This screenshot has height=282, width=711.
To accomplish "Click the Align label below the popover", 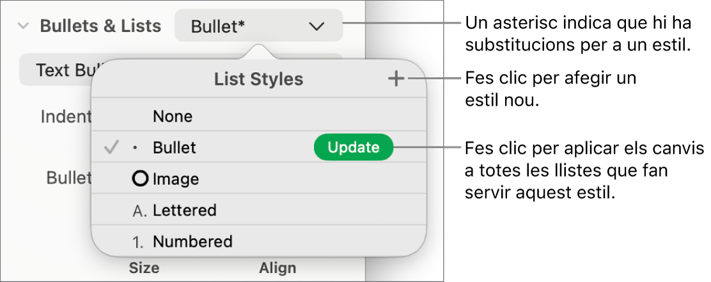I will coord(277,268).
